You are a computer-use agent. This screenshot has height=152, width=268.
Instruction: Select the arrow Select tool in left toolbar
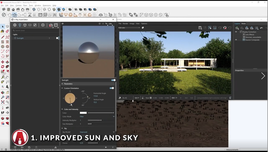point(3,26)
